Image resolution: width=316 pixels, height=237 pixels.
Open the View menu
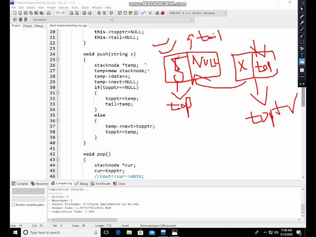41,7
